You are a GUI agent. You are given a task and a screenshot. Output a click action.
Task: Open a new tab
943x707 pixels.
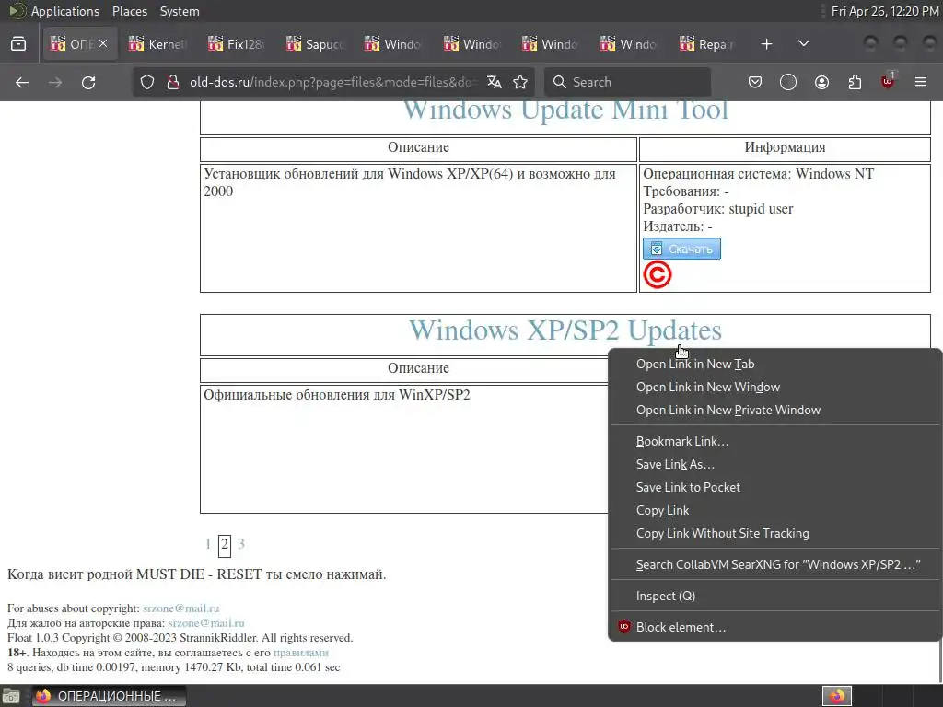[x=766, y=44]
